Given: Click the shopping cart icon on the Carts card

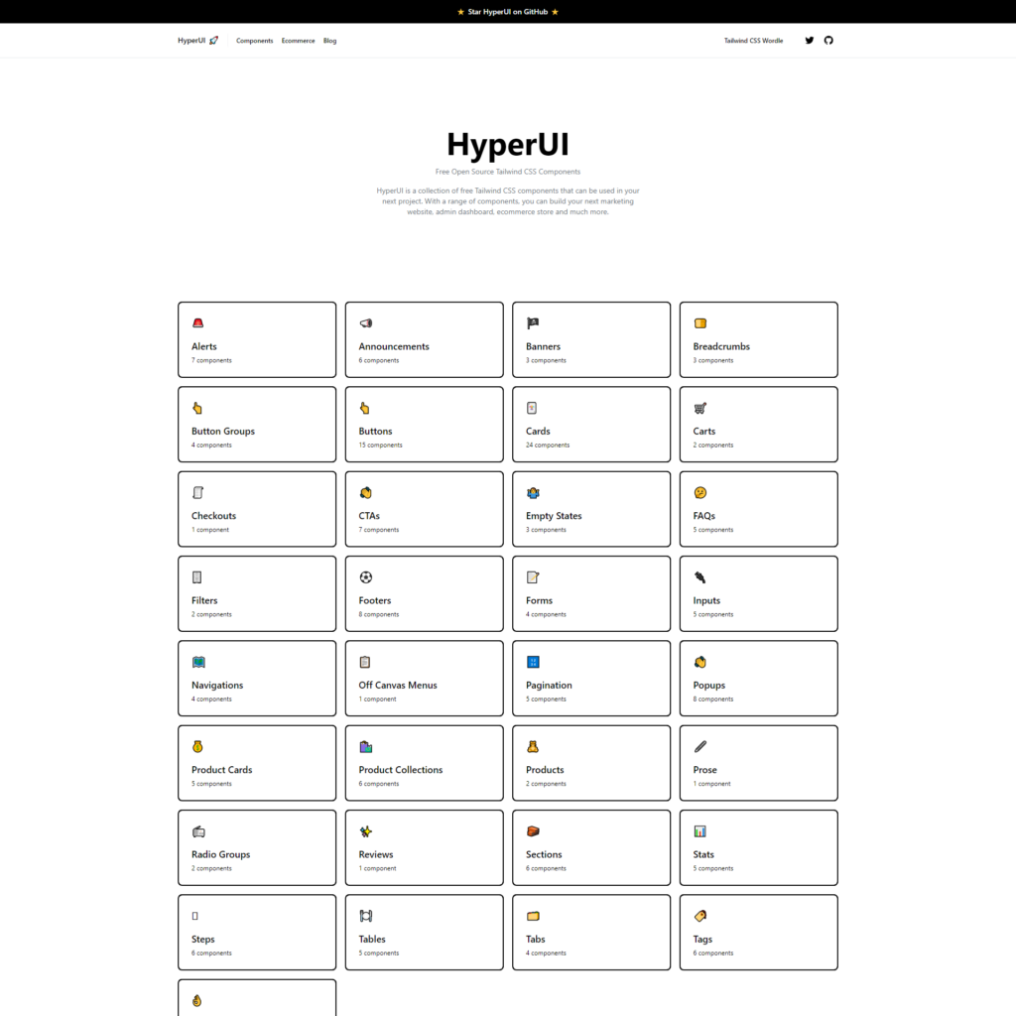Looking at the screenshot, I should [698, 407].
